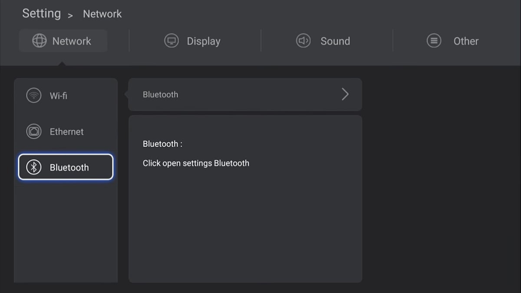Open the Bluetooth row label in the right panel
This screenshot has height=293, width=521.
[161, 95]
